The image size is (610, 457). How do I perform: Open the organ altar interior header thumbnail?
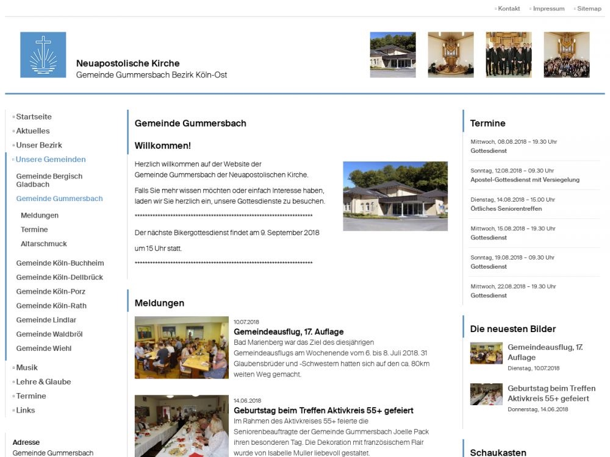(x=450, y=55)
